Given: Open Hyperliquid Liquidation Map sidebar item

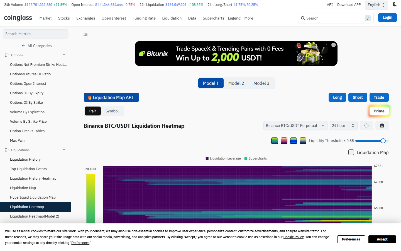Looking at the screenshot, I should click(x=33, y=197).
